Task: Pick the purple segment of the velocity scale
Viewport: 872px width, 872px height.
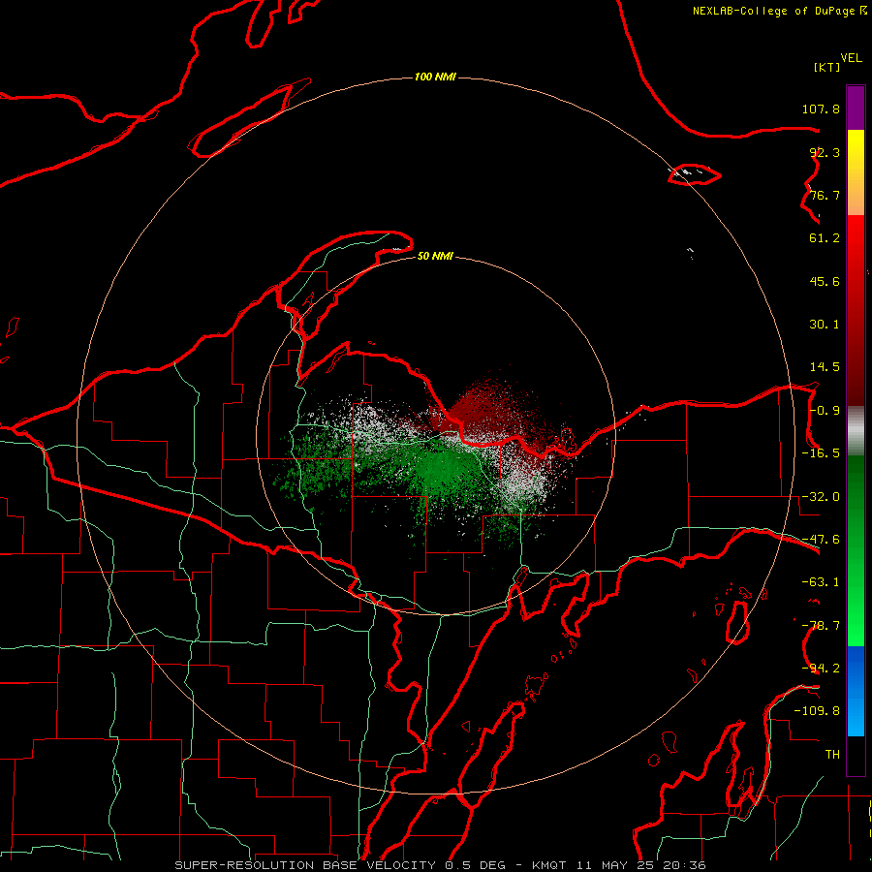Action: click(856, 108)
